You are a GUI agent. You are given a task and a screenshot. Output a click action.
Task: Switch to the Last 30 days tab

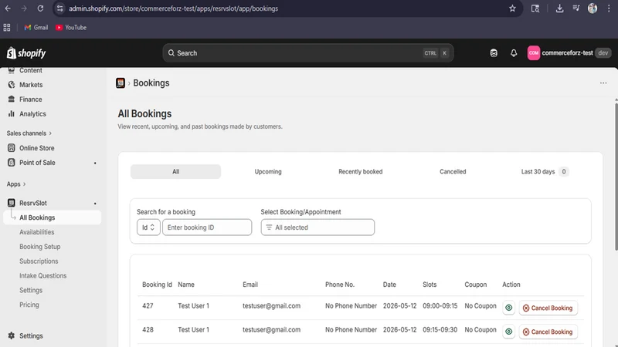pos(545,172)
